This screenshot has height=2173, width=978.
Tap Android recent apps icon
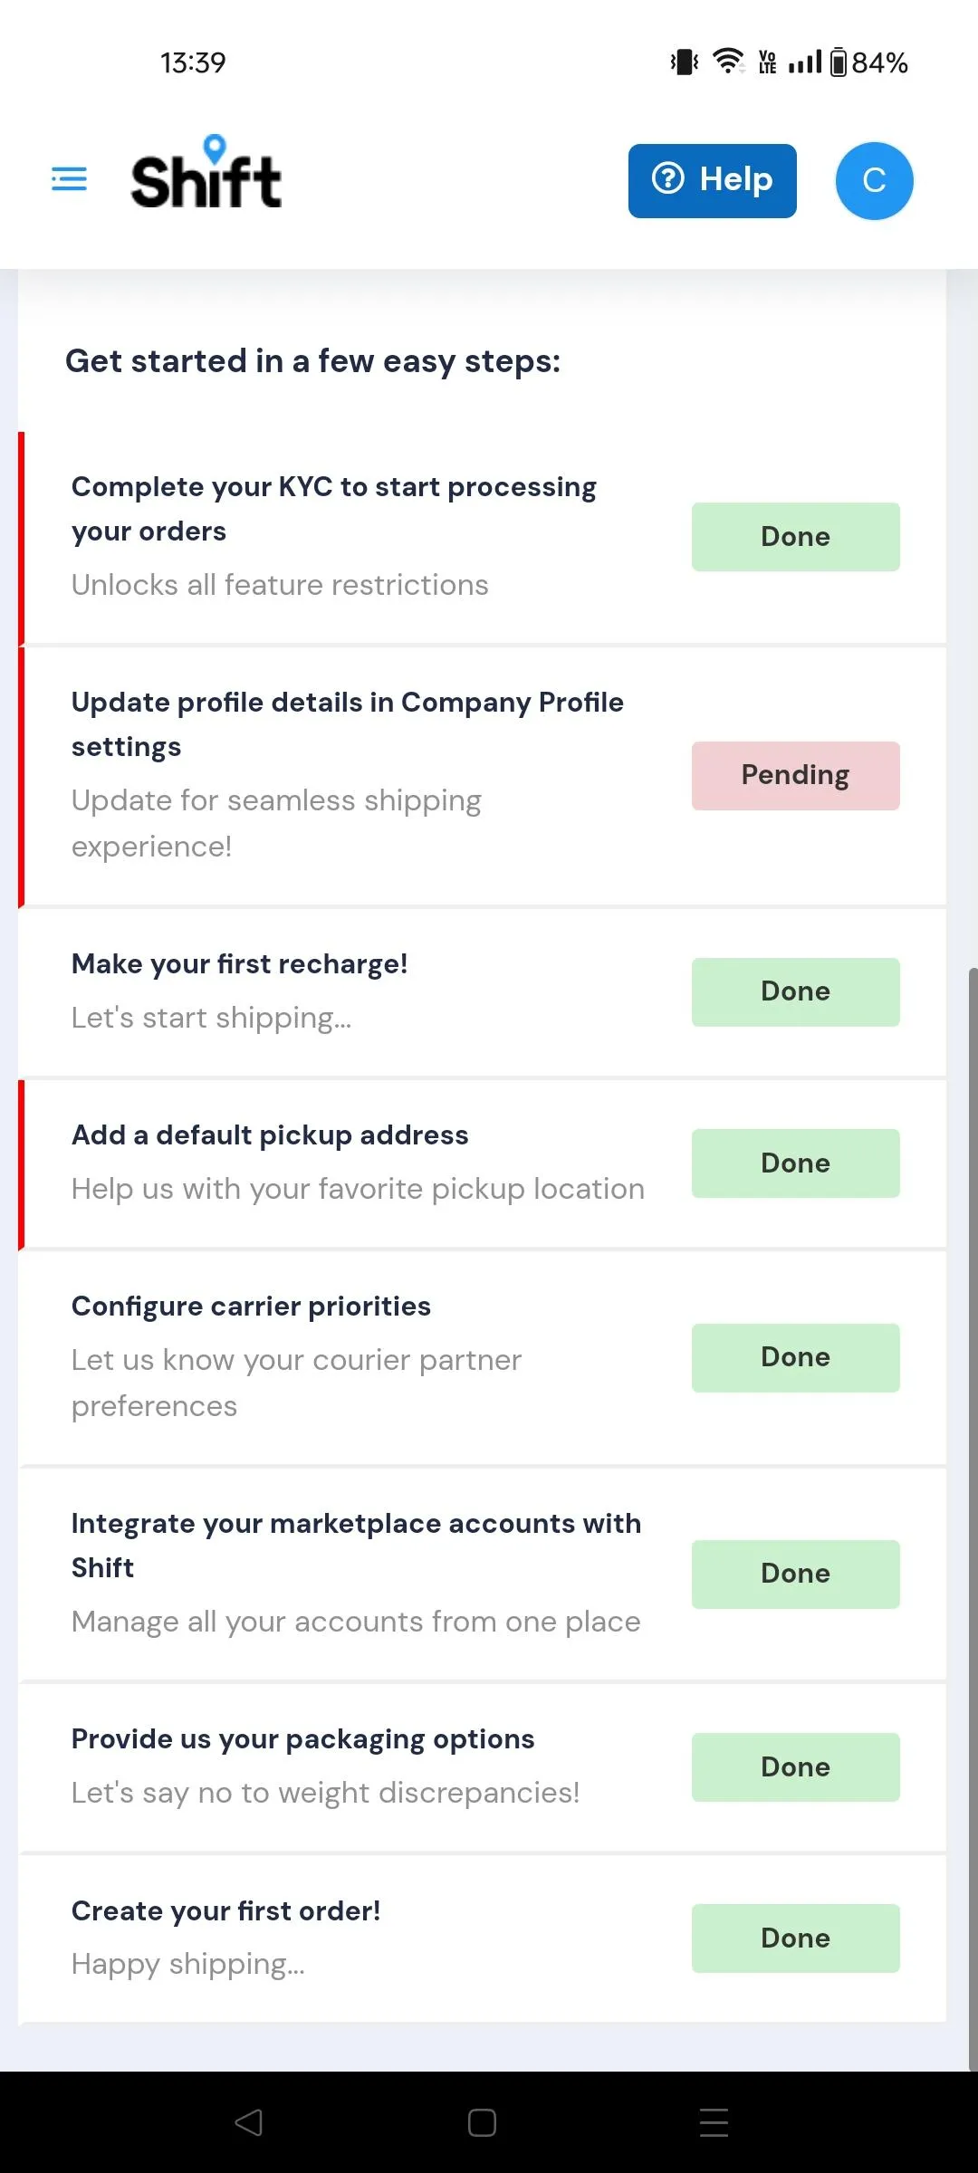click(x=714, y=2122)
